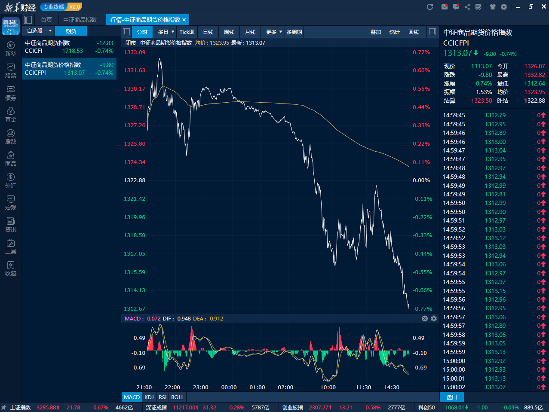
Task: Open the mail inbox icon with red dot
Action: pos(445,7)
